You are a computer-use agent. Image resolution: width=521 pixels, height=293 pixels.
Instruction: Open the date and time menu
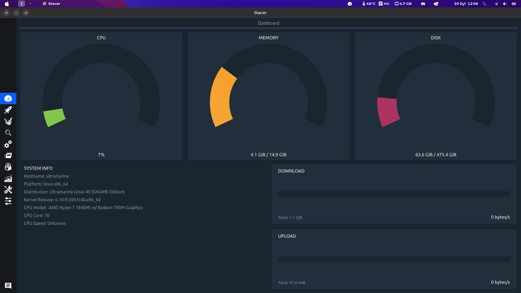pyautogui.click(x=466, y=4)
